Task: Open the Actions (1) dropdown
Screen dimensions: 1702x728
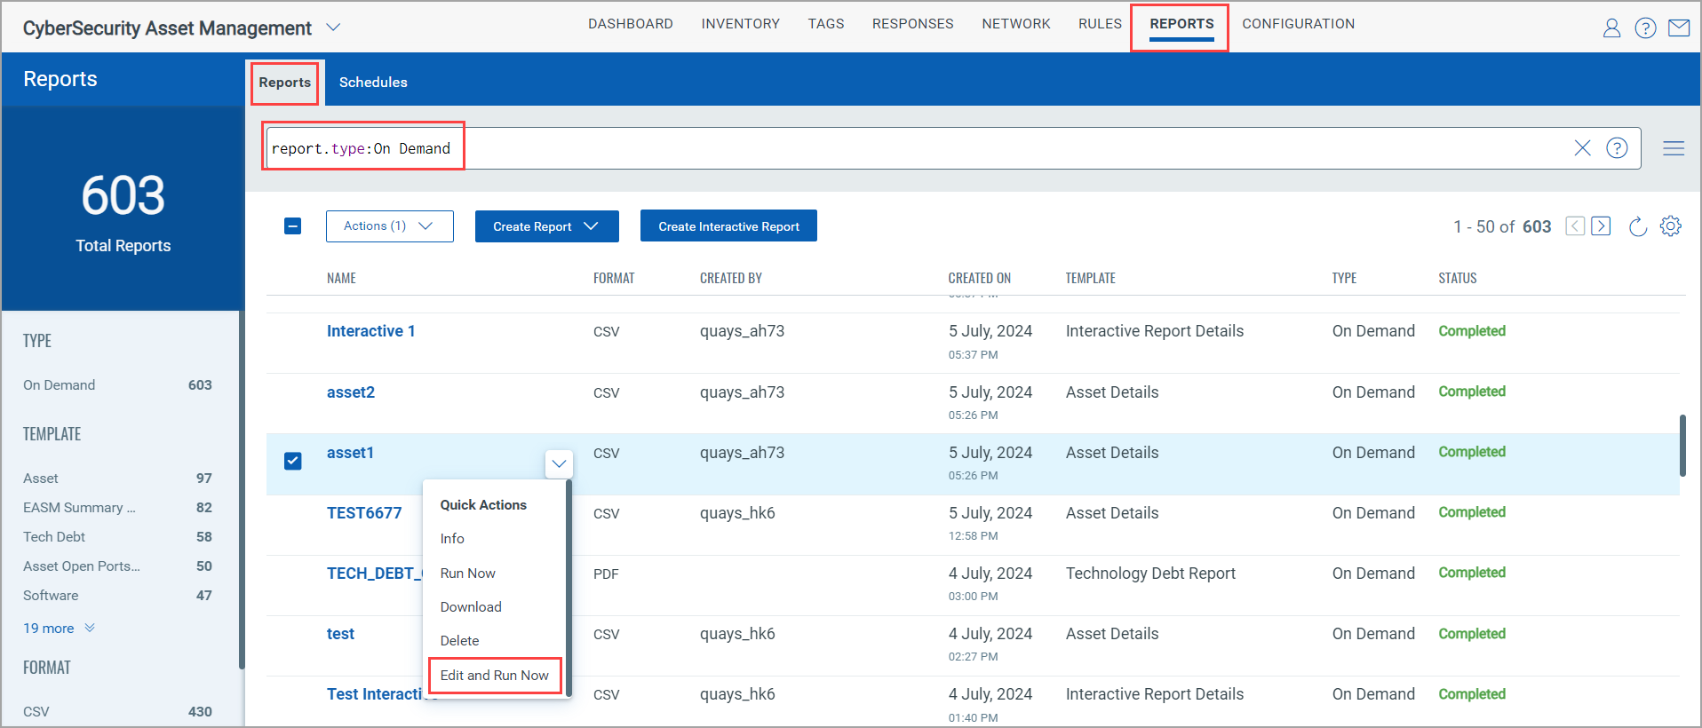Action: coord(389,226)
